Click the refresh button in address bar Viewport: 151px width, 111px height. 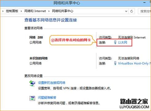[x=132, y=11]
